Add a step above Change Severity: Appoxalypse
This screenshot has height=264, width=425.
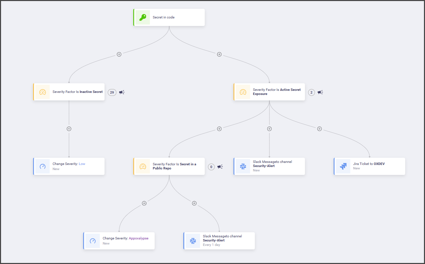coord(144,203)
